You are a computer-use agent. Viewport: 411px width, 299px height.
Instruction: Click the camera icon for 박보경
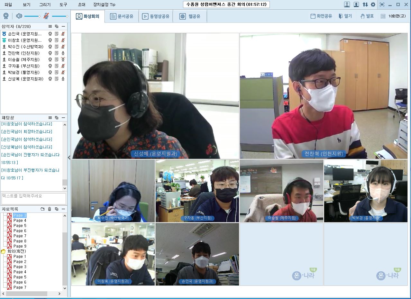coord(50,72)
